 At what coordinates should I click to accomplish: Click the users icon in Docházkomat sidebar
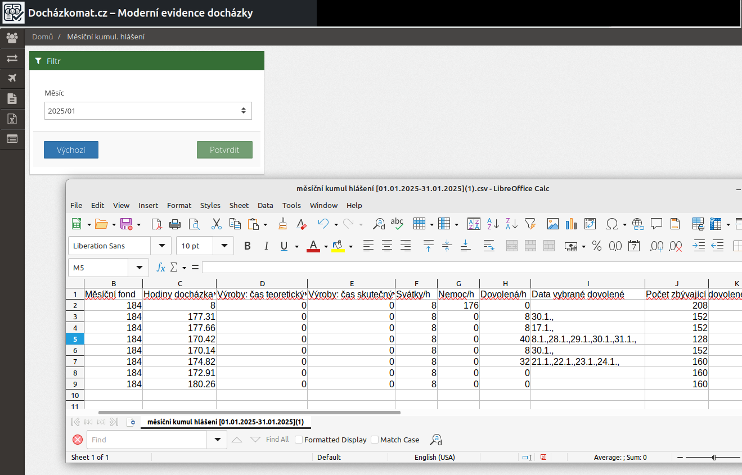(x=12, y=38)
